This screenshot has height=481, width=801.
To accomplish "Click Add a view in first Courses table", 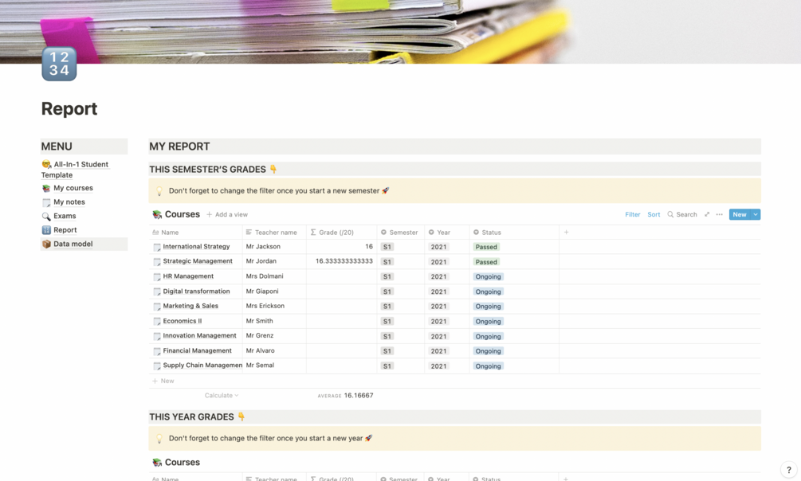I will (x=227, y=214).
